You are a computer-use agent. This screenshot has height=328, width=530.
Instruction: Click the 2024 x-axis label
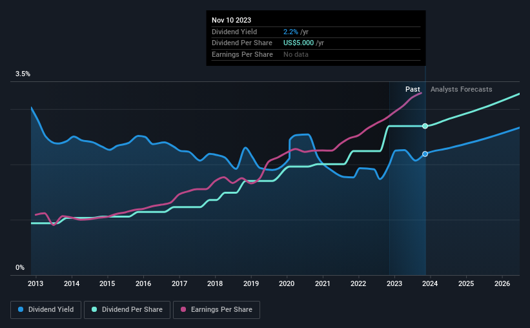coord(430,283)
